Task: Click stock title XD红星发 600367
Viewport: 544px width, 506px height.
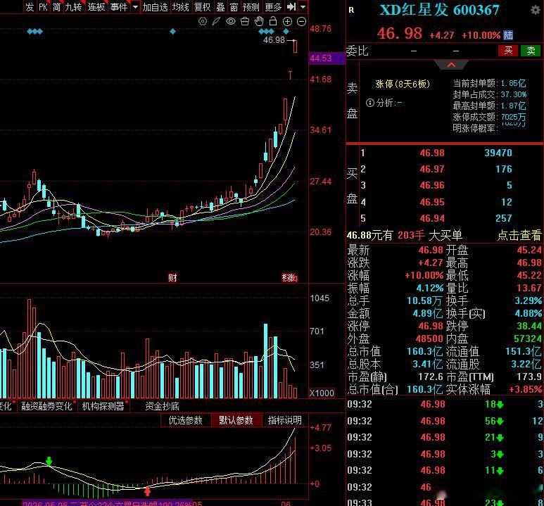Action: pyautogui.click(x=440, y=10)
